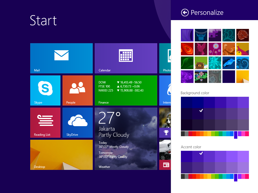Choose the lightest purple background color shade
The image size is (258, 193).
click(x=243, y=103)
